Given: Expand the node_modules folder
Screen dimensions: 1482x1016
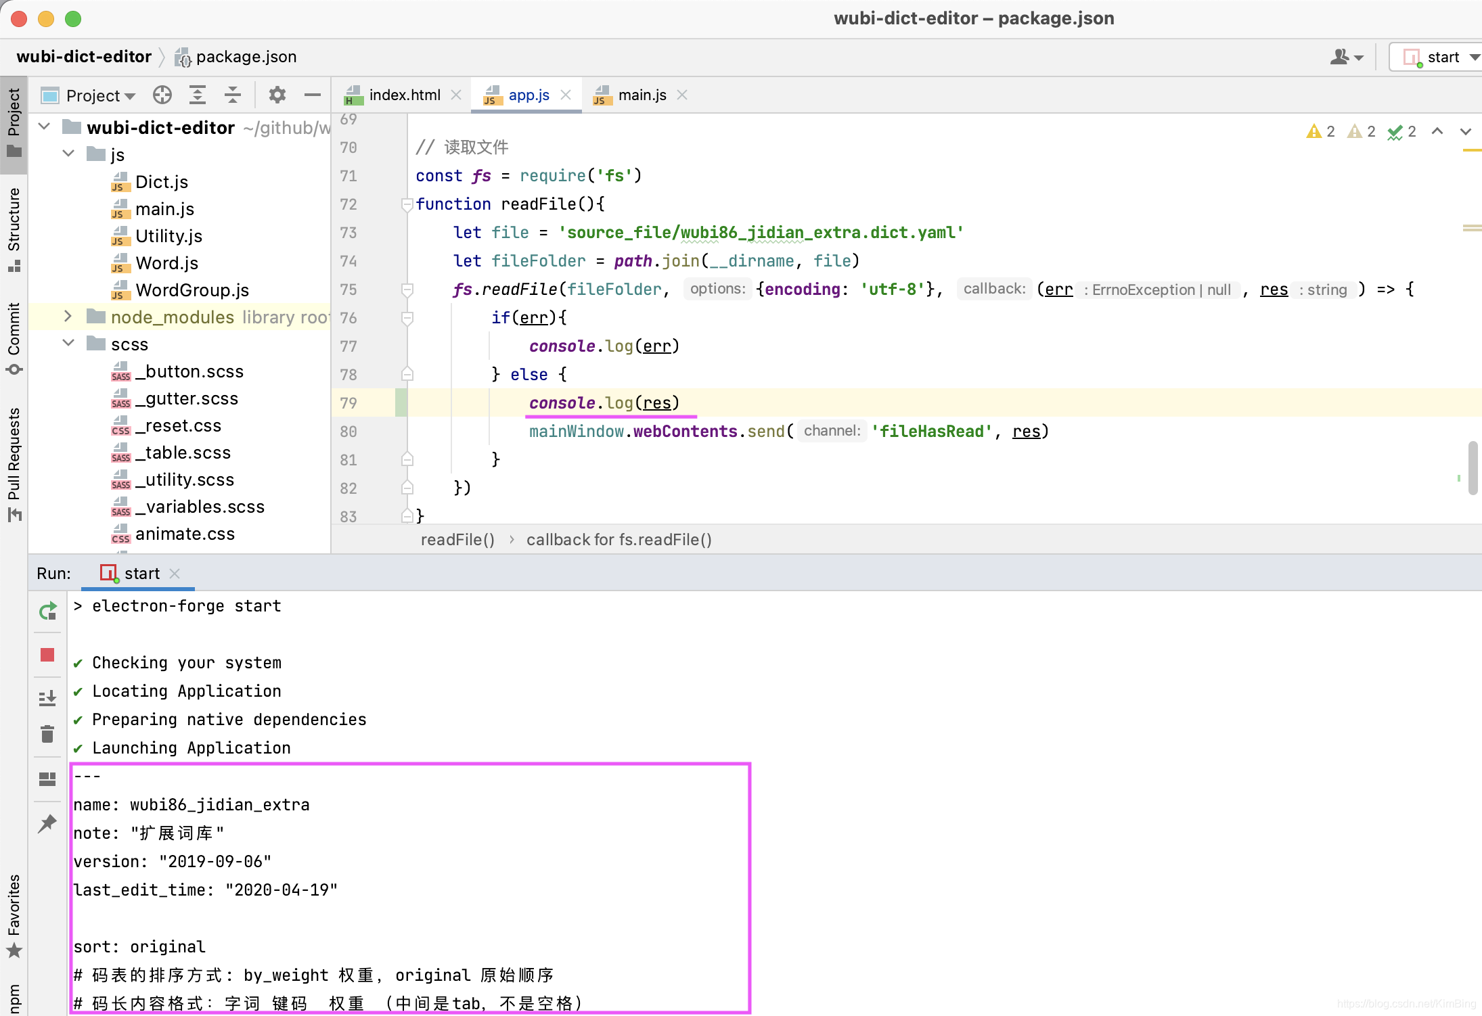Looking at the screenshot, I should (68, 317).
